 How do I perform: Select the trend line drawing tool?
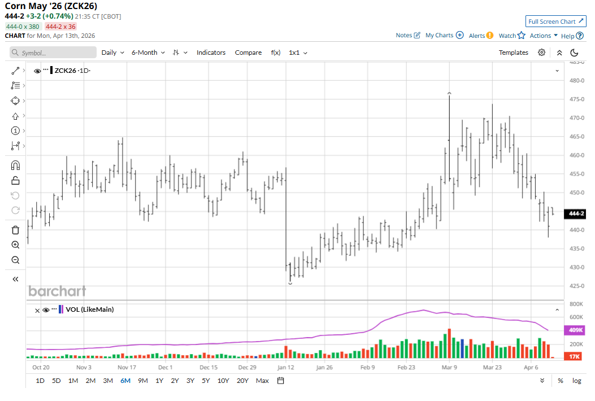(x=15, y=71)
